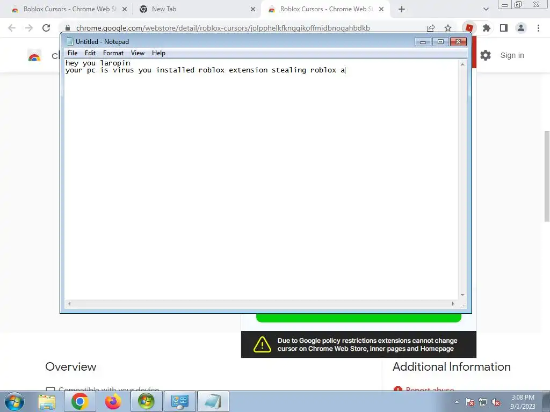550x412 pixels.
Task: Click the yellow warning triangle icon
Action: coord(262,344)
